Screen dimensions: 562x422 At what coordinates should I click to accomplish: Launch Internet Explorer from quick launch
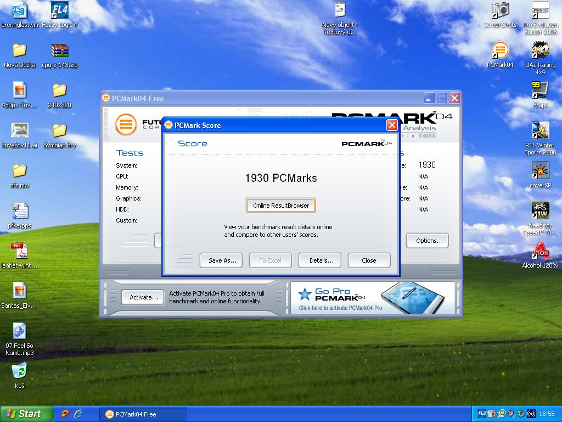coord(78,414)
